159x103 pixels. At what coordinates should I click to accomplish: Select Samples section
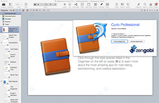11,19
